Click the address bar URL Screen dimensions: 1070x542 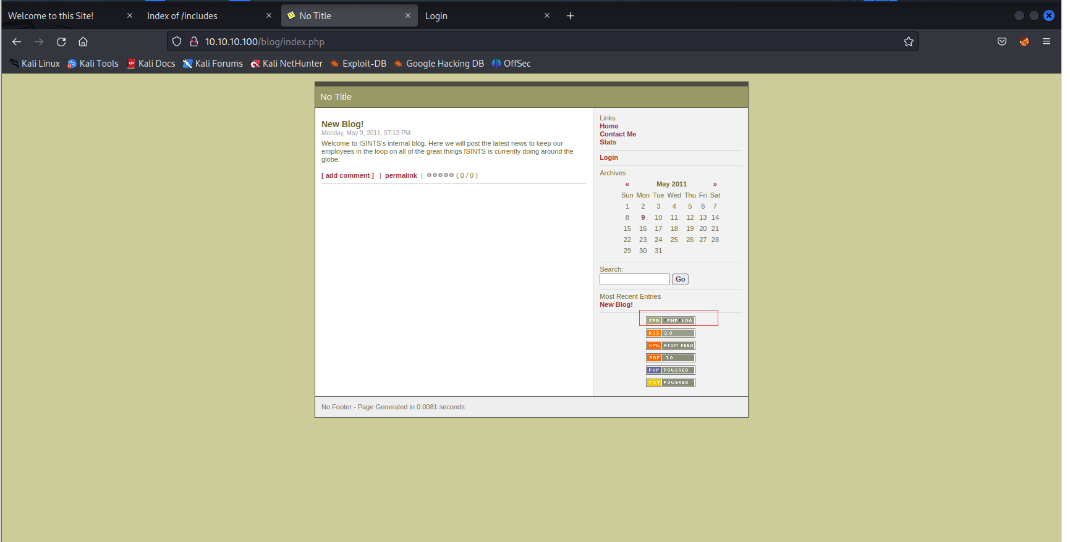coord(265,42)
